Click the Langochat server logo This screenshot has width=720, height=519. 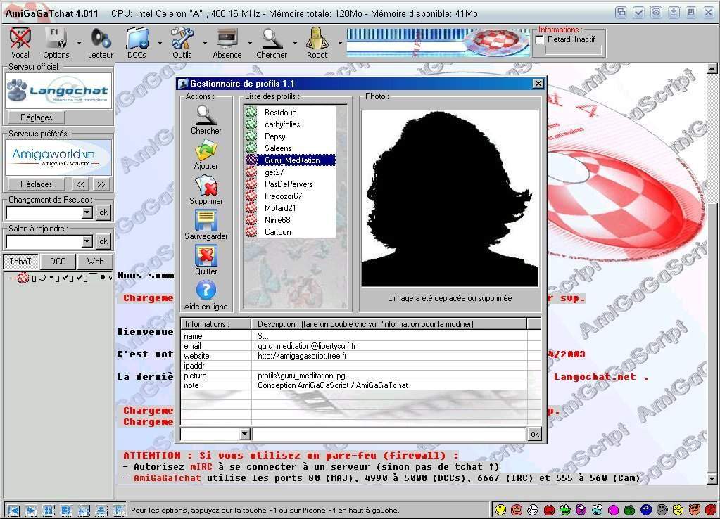point(58,91)
